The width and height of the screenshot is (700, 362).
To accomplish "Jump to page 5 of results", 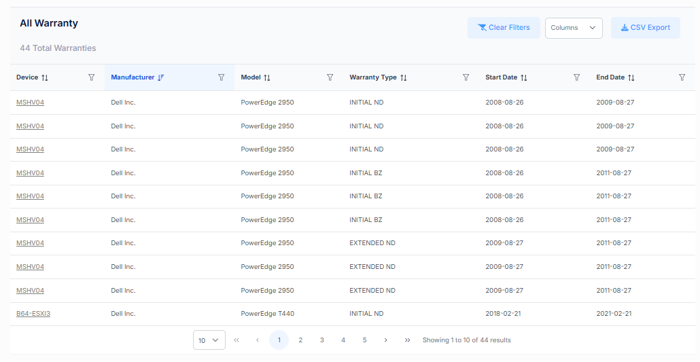I will (364, 340).
